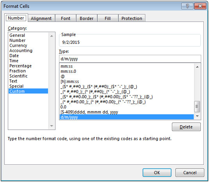
Task: Cancel the Format Cells dialog
Action: [190, 173]
